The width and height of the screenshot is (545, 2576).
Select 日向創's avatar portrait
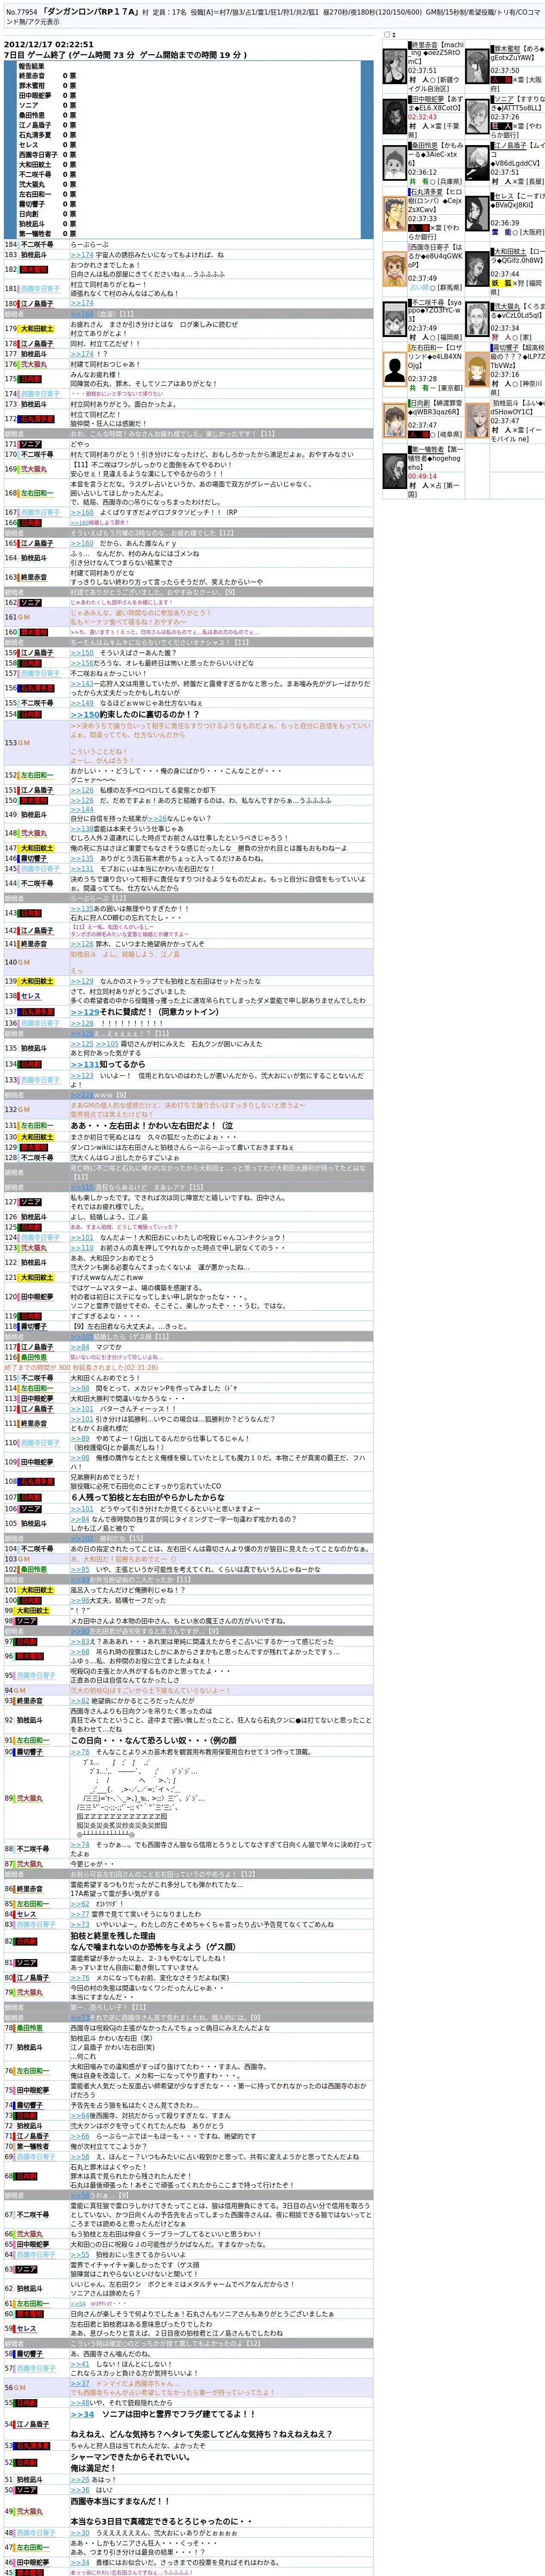pyautogui.click(x=395, y=421)
